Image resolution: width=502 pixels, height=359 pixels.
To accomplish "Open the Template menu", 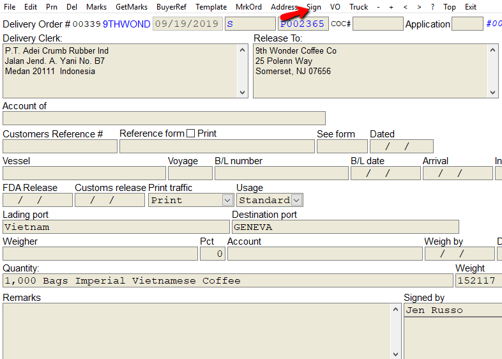I will pyautogui.click(x=211, y=7).
